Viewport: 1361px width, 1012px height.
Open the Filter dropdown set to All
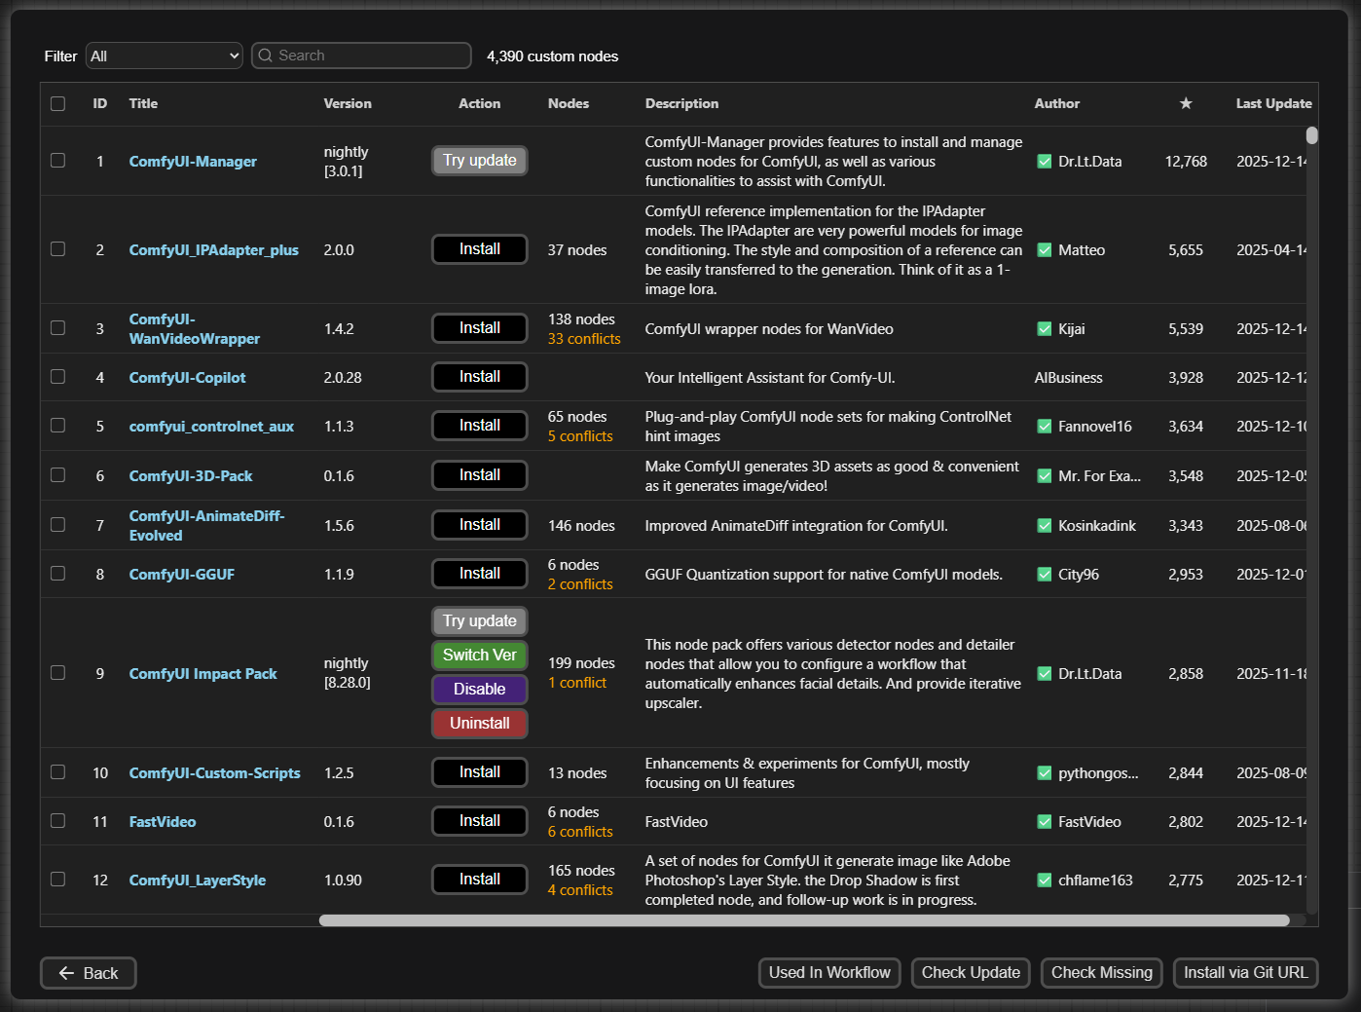[164, 56]
